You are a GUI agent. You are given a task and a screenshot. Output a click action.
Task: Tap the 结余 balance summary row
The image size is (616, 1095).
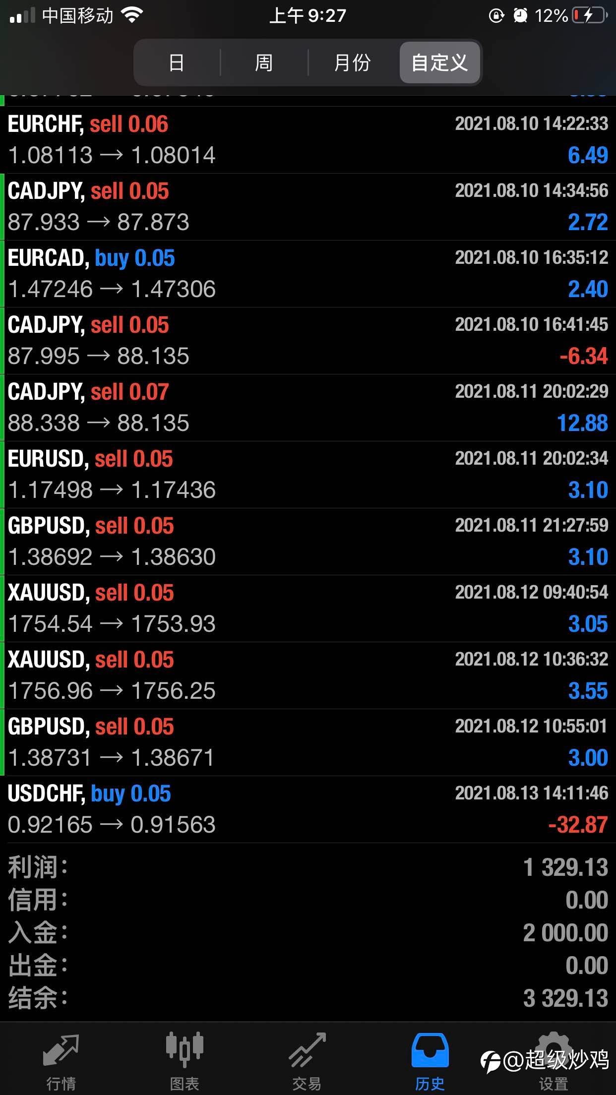pyautogui.click(x=308, y=998)
